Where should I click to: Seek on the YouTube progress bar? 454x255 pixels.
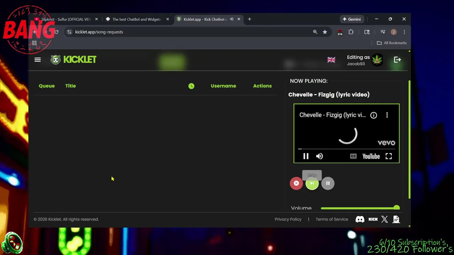coord(347,149)
